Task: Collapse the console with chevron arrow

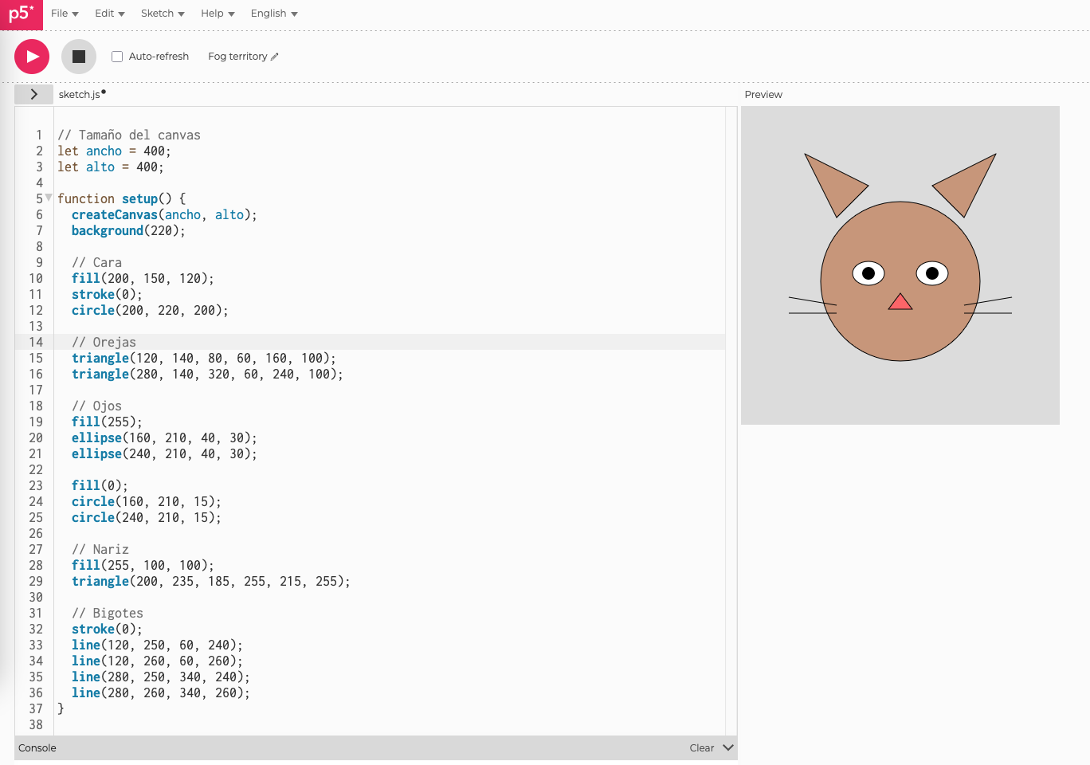Action: (727, 747)
